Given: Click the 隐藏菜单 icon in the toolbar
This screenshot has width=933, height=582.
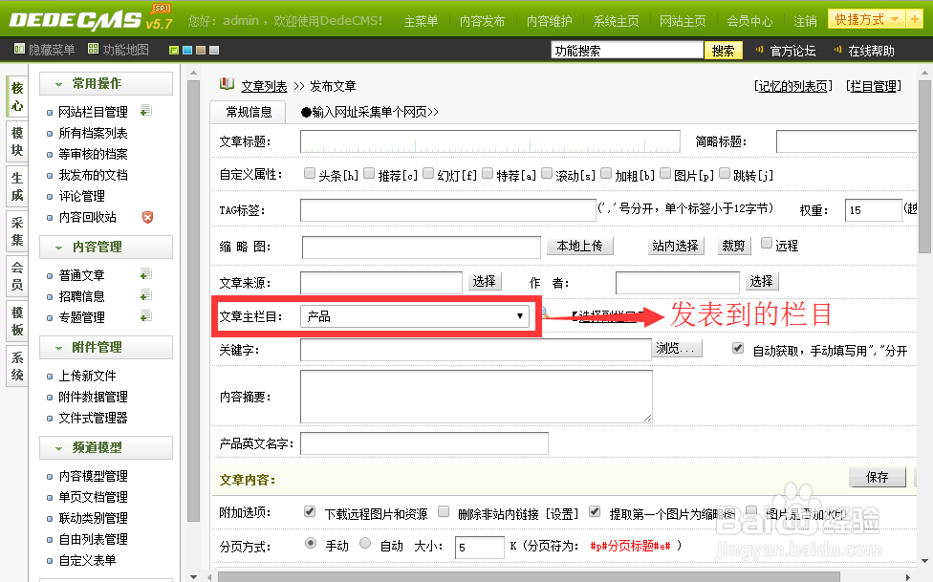Looking at the screenshot, I should (19, 49).
